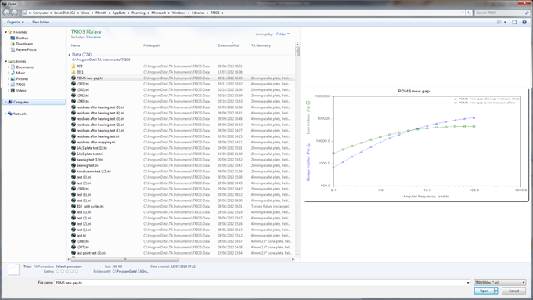Open Arrange by Folder dropdown

pyautogui.click(x=283, y=34)
